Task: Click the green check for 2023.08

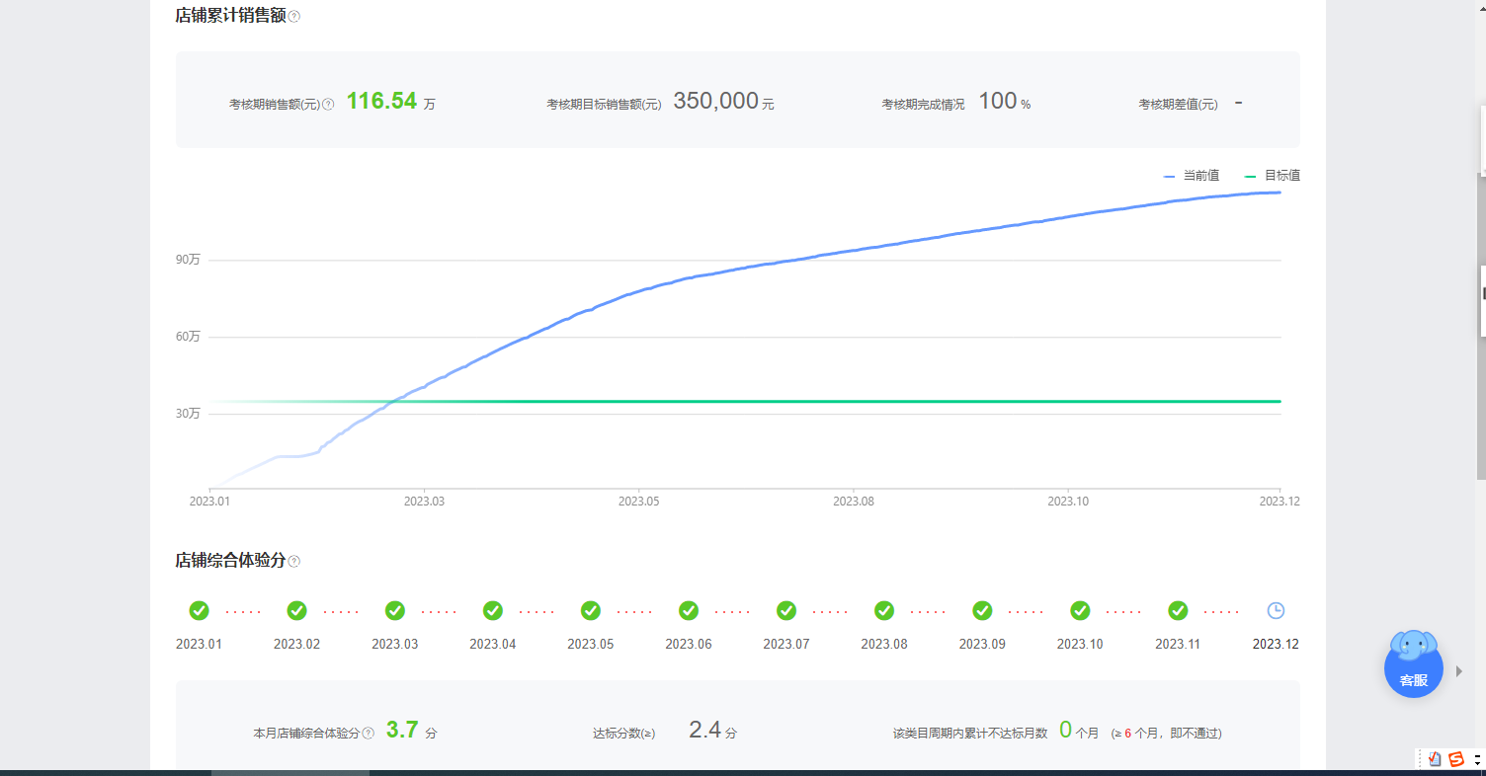Action: click(884, 611)
